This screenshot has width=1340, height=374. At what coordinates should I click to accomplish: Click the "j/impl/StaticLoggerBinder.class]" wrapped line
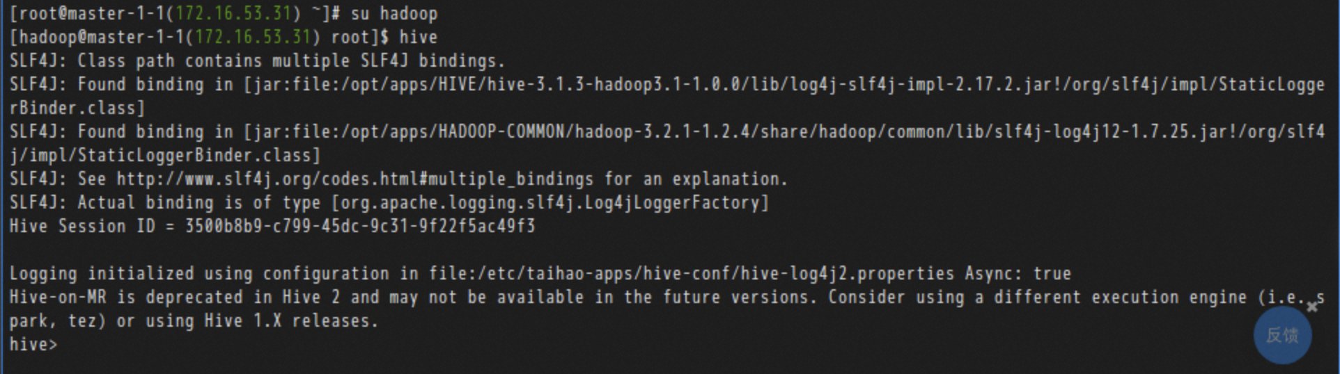(164, 156)
